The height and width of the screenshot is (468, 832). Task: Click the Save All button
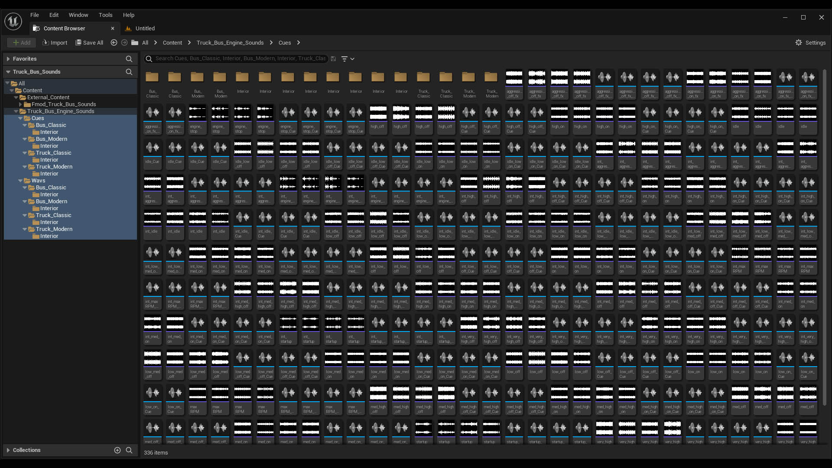point(89,42)
